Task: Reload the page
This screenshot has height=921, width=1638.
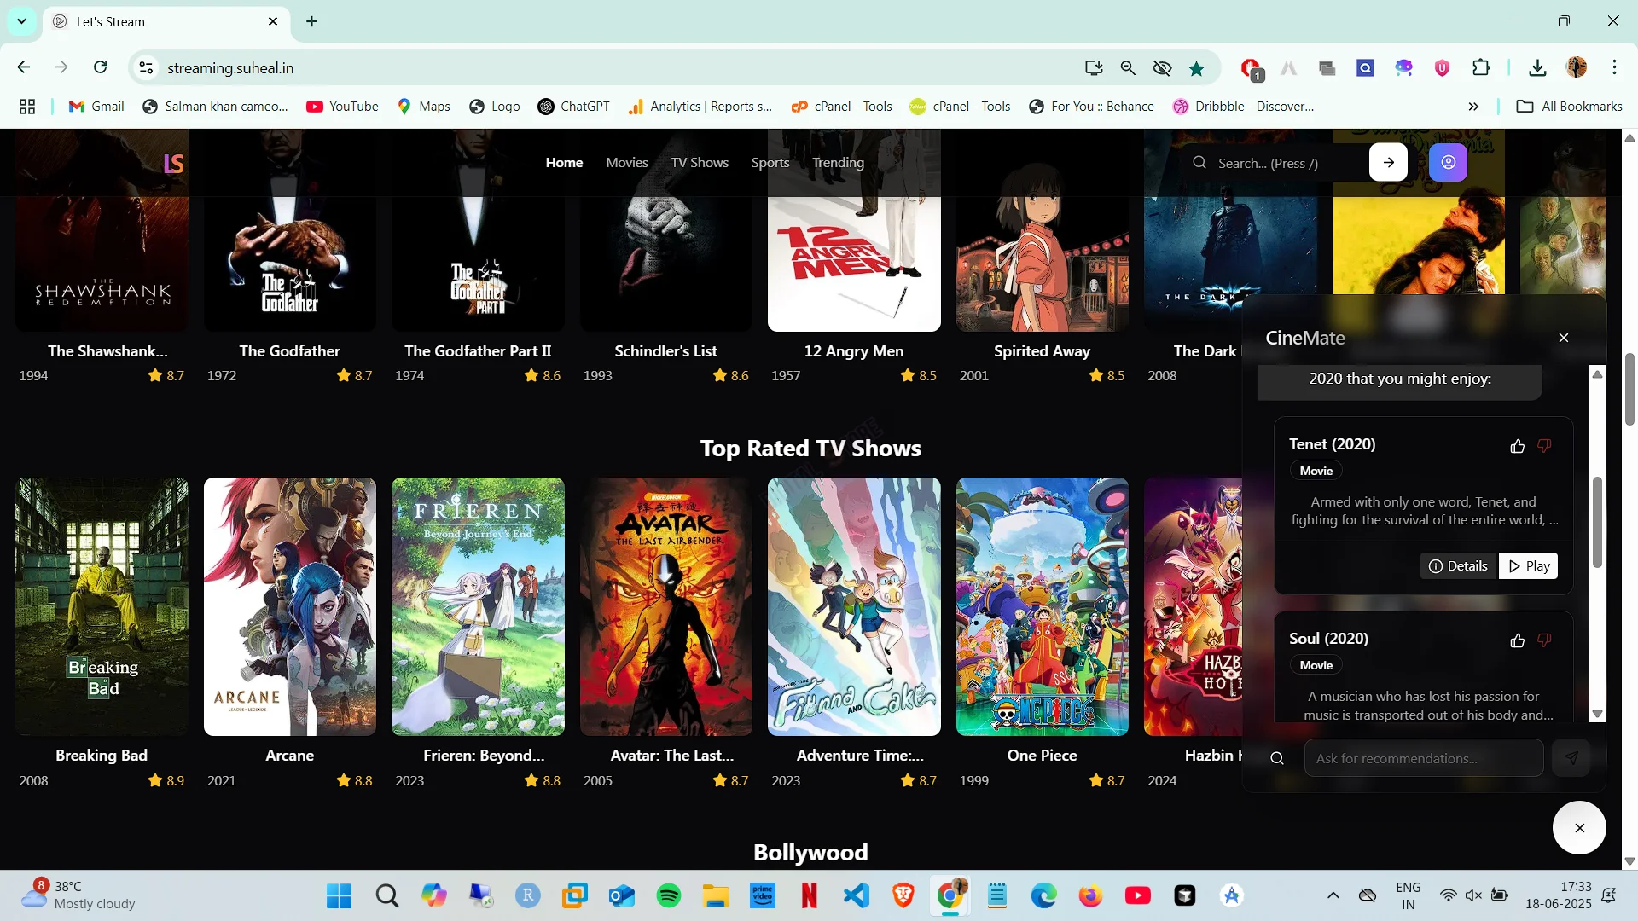Action: pyautogui.click(x=100, y=67)
